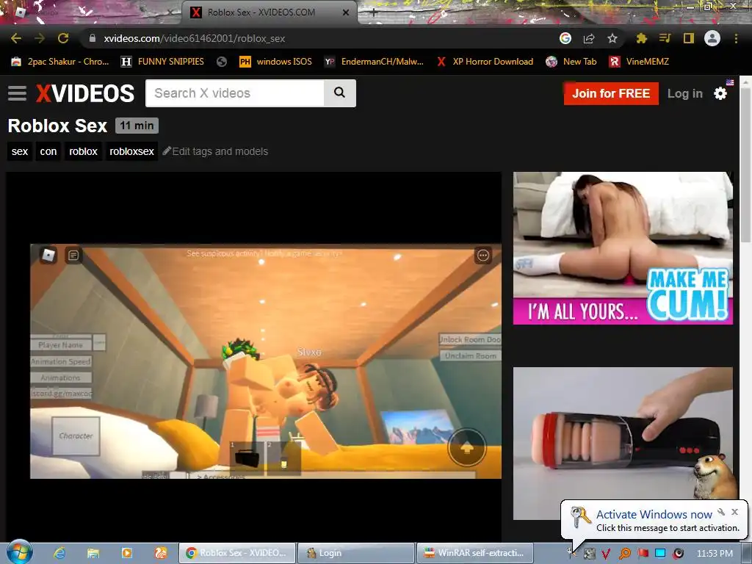Click Edit tags and models

(x=215, y=151)
